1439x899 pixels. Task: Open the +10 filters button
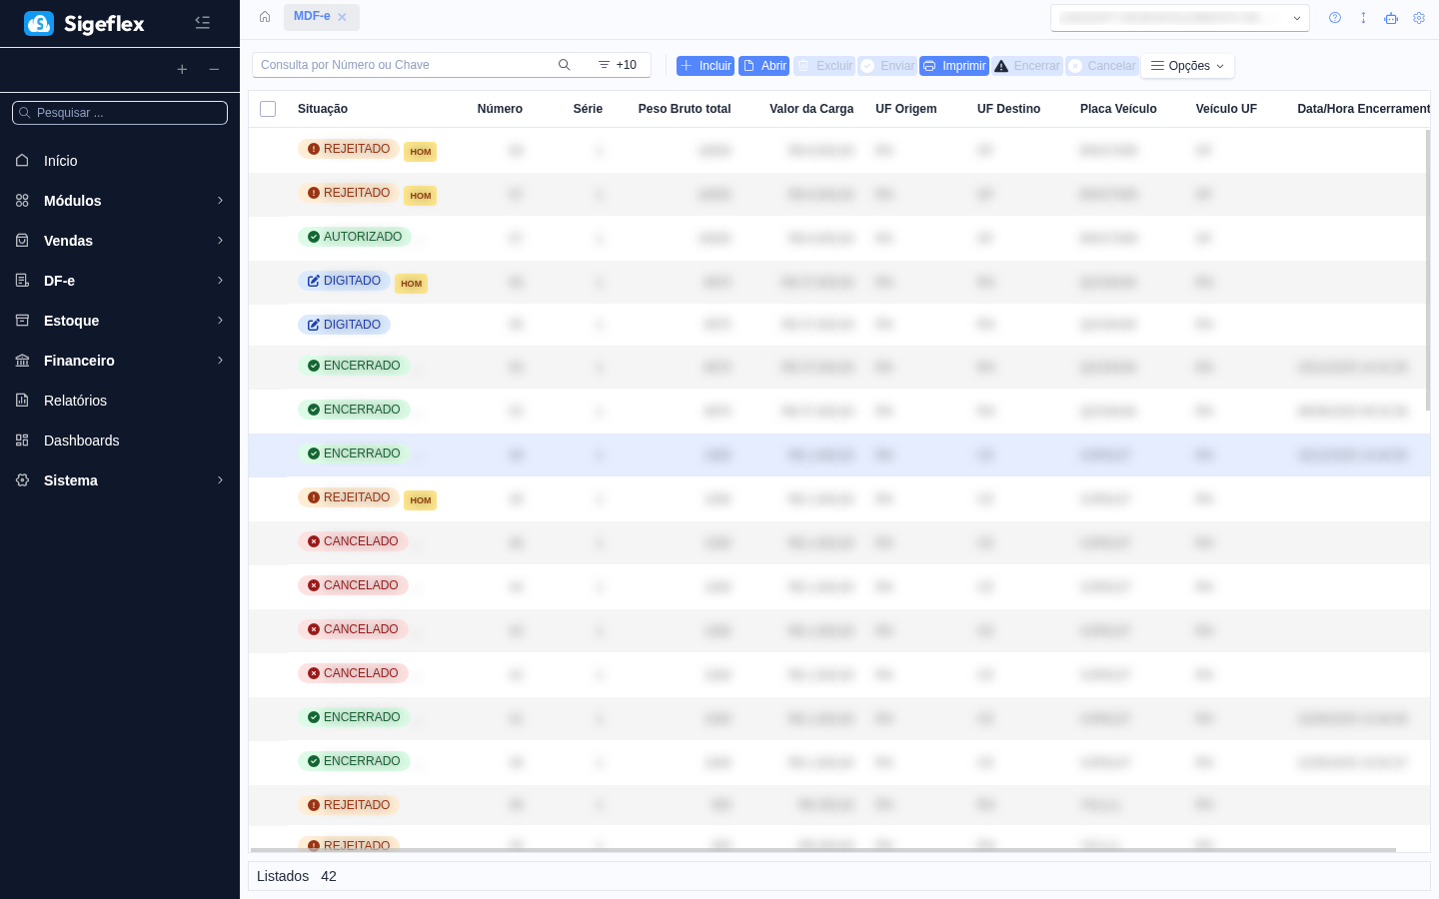tap(618, 65)
